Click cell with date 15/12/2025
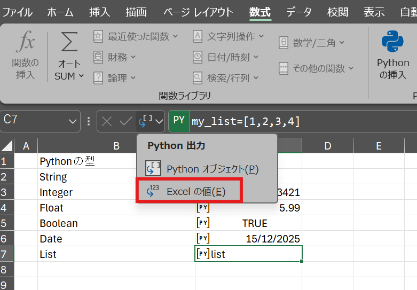This screenshot has width=417, height=290. pos(249,238)
